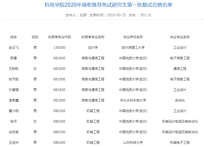Click code 081000 in the 郭康 row
This screenshot has width=204, height=147.
(x=59, y=58)
